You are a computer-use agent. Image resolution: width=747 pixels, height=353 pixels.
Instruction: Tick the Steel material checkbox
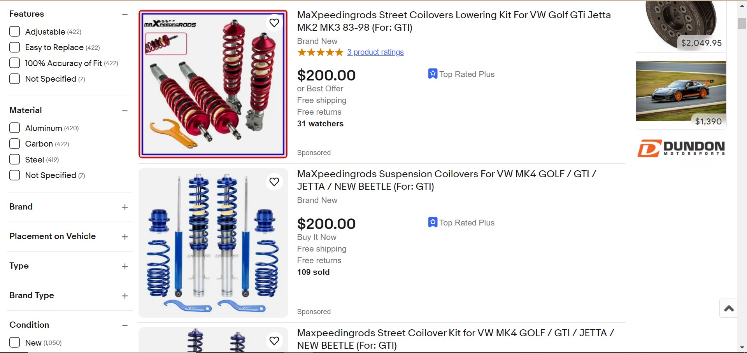(15, 159)
